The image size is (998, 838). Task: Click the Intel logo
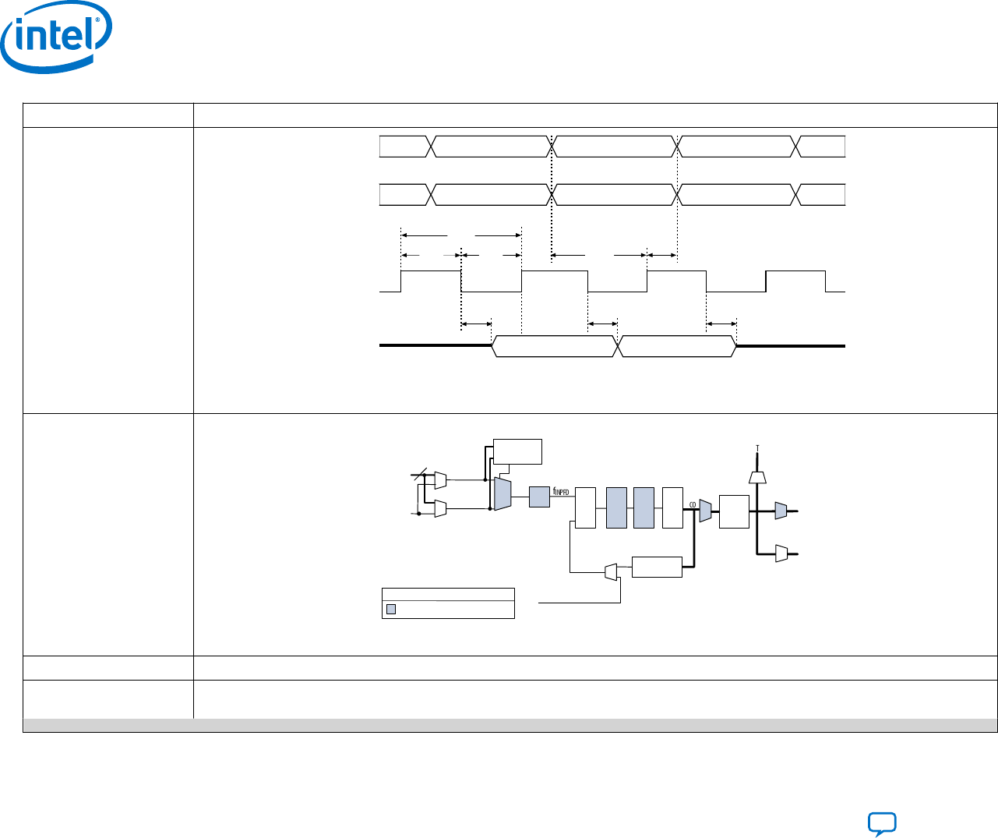point(56,39)
